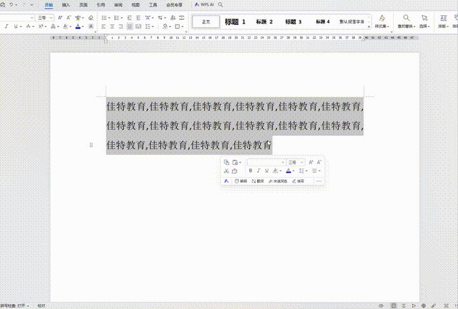The image size is (458, 309).
Task: Click the format painter in the floating toolbar
Action: click(235, 171)
